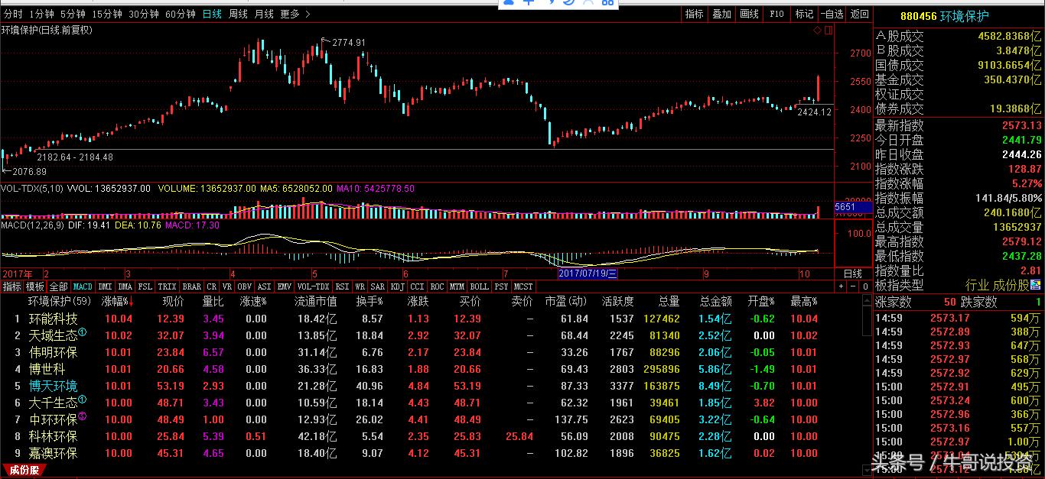Click the 标记 marker icon
The image size is (1045, 479).
tap(803, 14)
